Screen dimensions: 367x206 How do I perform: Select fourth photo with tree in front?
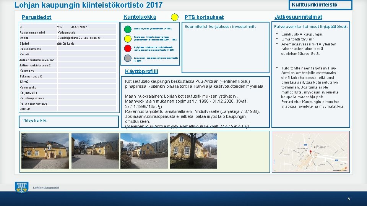pos(193,151)
